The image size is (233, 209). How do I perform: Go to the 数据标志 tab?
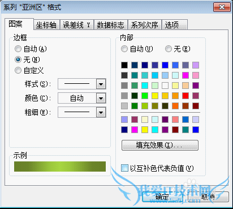[x=111, y=25]
